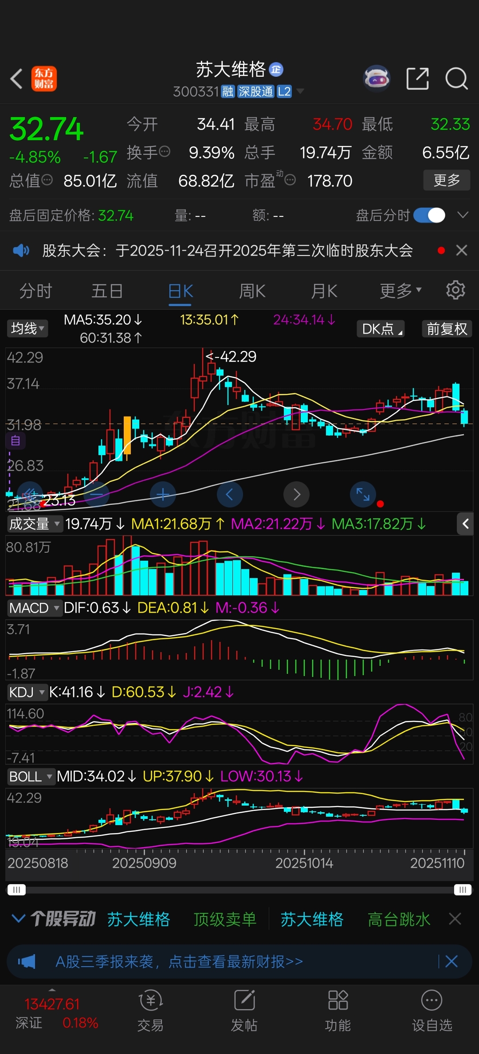Collapse the 个股异动 chevron
The width and height of the screenshot is (479, 1054).
click(18, 919)
